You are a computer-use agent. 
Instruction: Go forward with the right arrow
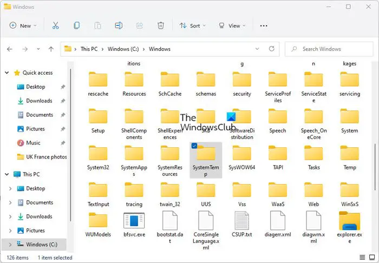point(25,49)
